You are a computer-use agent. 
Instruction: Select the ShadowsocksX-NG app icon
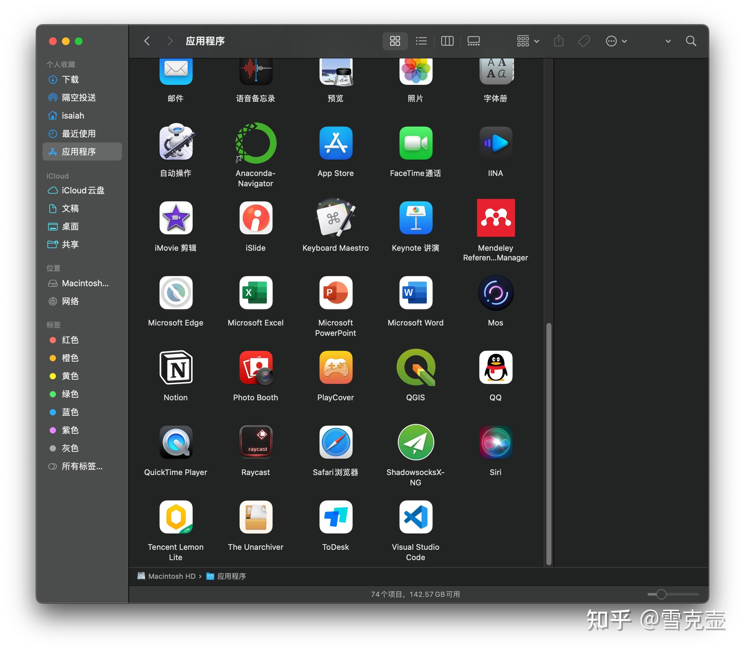416,442
